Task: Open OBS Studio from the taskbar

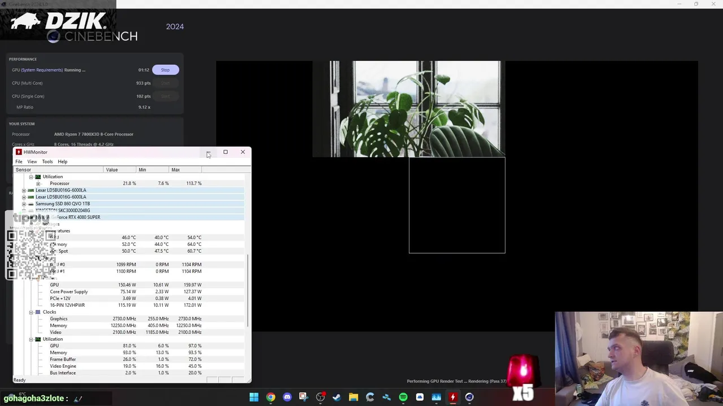Action: [x=320, y=397]
